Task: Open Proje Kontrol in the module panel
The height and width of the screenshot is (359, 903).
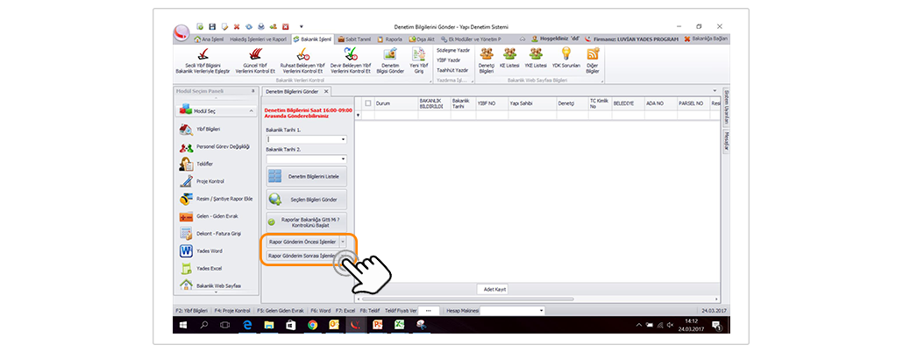Action: click(210, 181)
